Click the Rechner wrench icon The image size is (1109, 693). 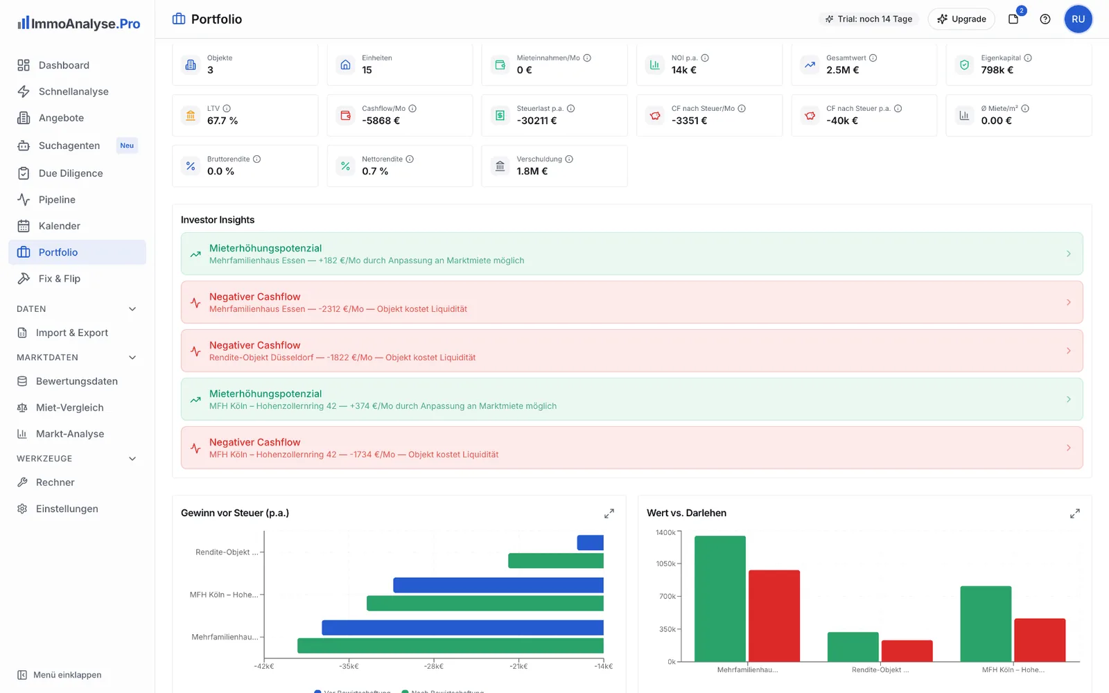(22, 482)
